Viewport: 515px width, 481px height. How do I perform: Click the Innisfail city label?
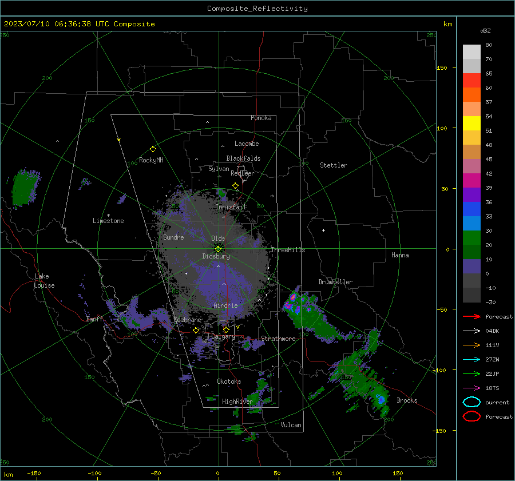[x=231, y=207]
